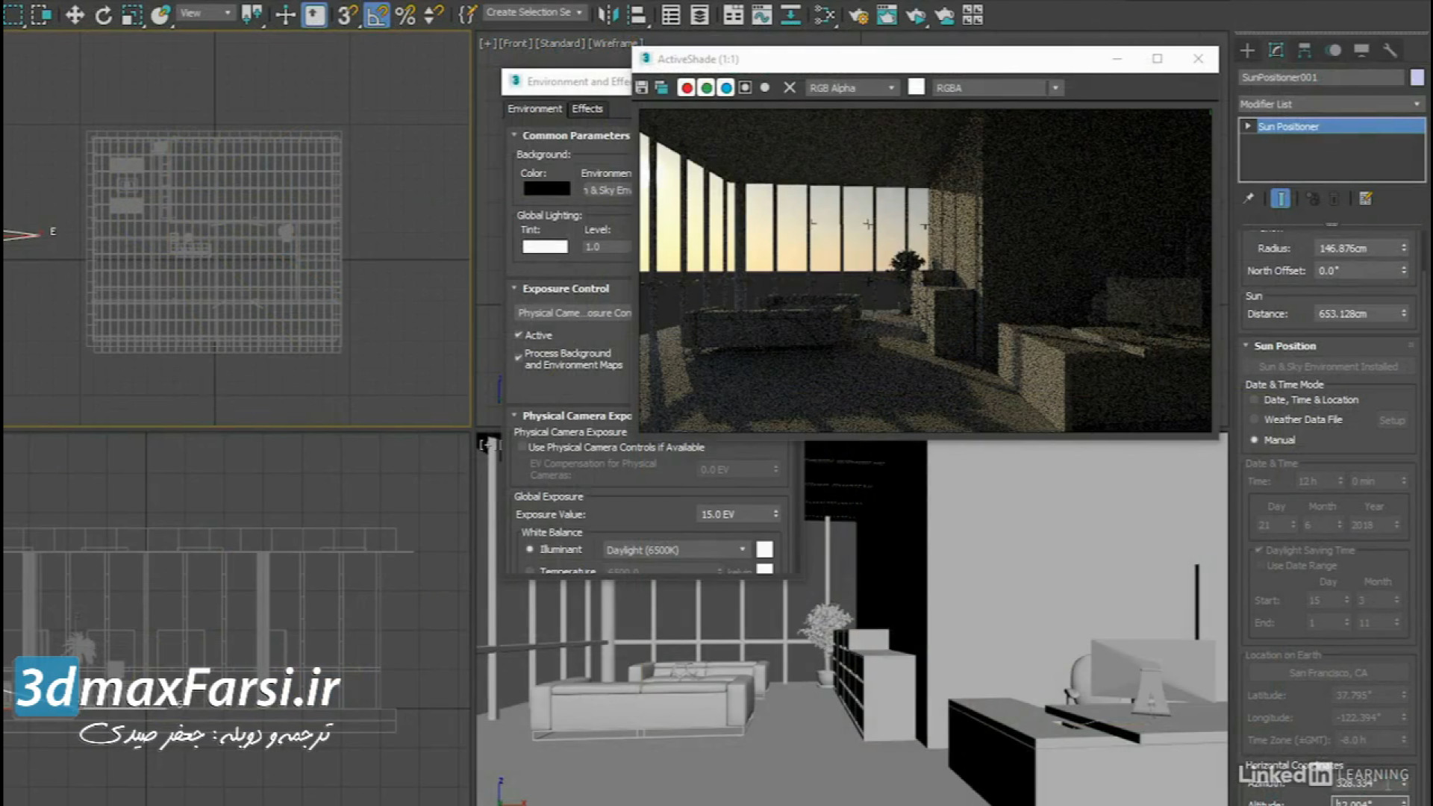Toggle the Layer Explorer icon
1433x806 pixels.
[x=699, y=14]
